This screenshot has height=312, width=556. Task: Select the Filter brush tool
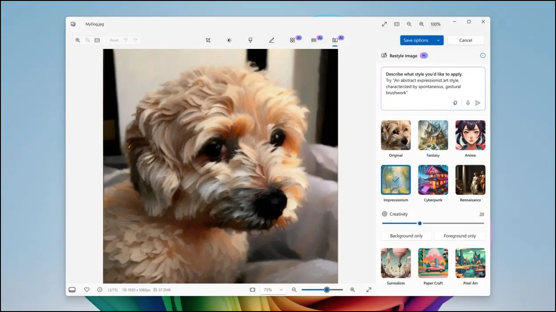[250, 40]
